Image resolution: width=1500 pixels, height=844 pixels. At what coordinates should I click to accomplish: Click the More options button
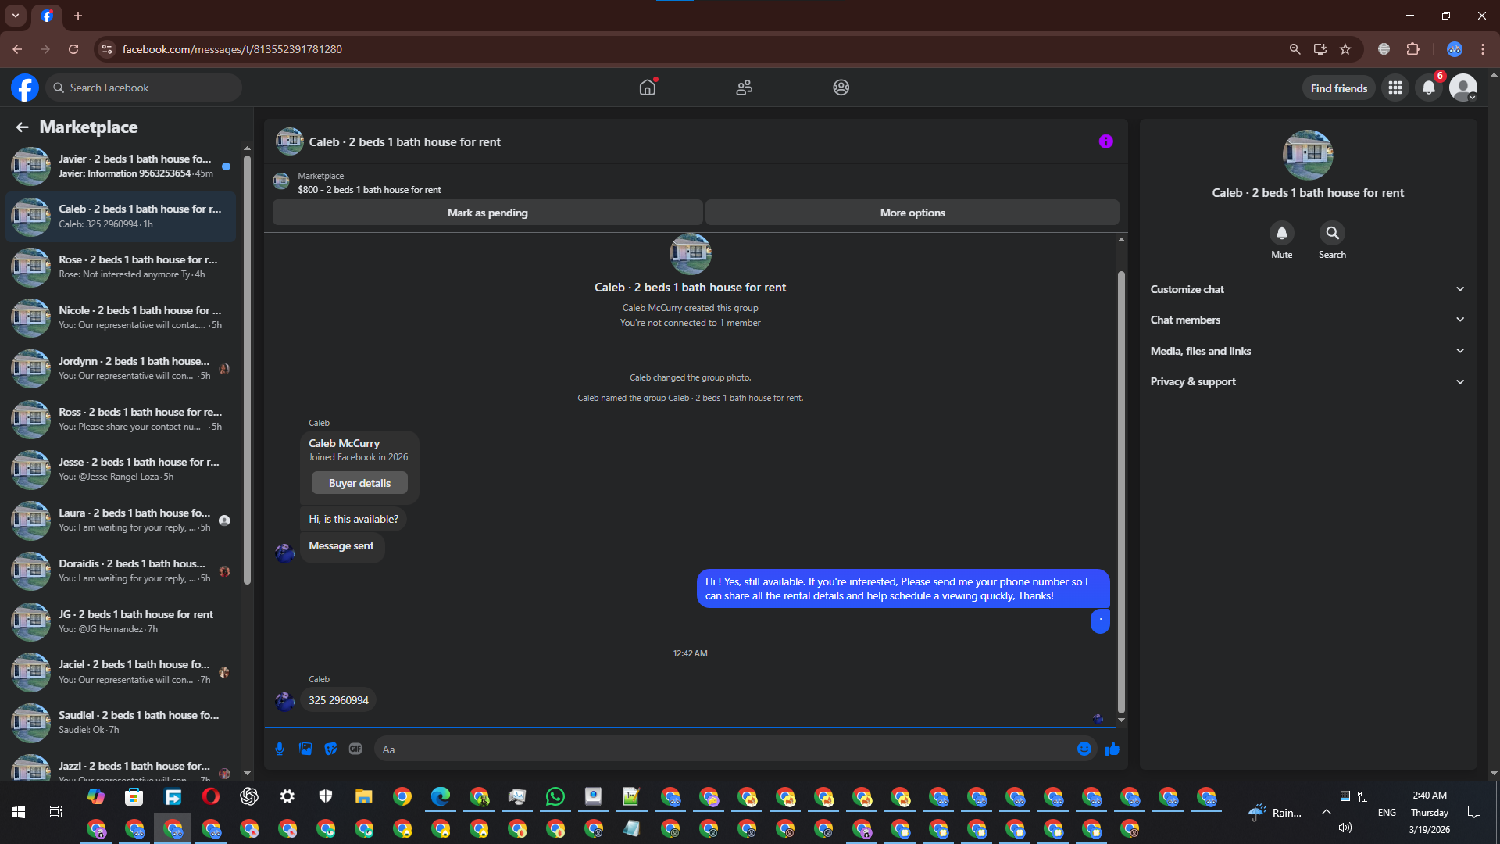[912, 213]
